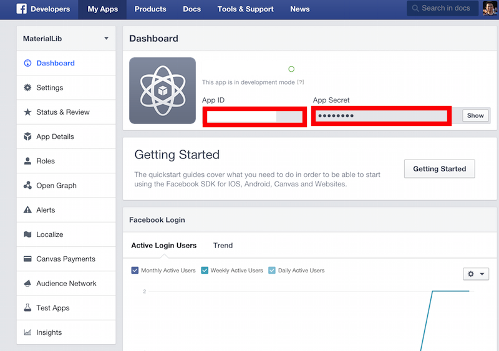Open the News menu item

[x=300, y=9]
